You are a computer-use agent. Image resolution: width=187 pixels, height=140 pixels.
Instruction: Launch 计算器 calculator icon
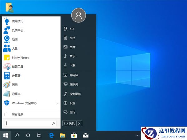pyautogui.click(x=7, y=76)
